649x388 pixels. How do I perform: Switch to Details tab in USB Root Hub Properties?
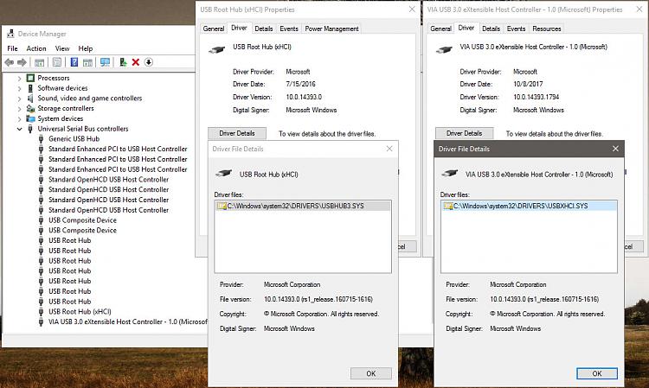coord(264,29)
